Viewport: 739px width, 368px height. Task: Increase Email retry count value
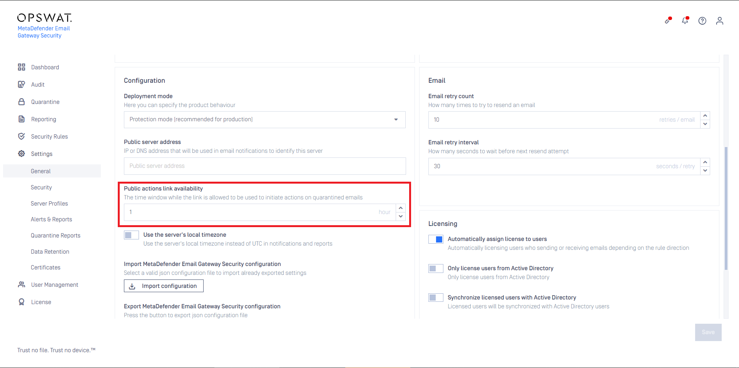[x=705, y=116]
